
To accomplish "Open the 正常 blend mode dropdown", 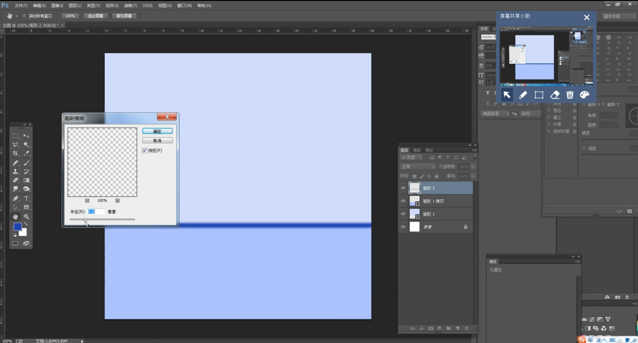I will [418, 167].
